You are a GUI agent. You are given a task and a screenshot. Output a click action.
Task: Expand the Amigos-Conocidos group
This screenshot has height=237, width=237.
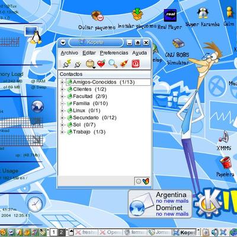pos(62,82)
